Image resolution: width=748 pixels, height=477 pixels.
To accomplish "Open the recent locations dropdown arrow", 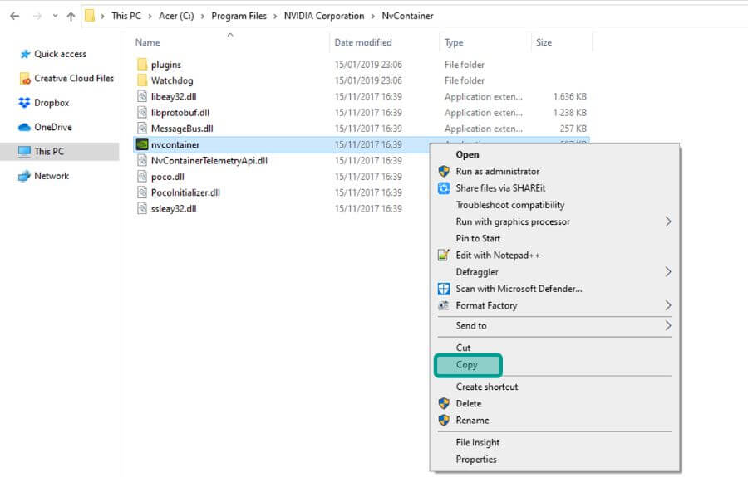I will [56, 17].
